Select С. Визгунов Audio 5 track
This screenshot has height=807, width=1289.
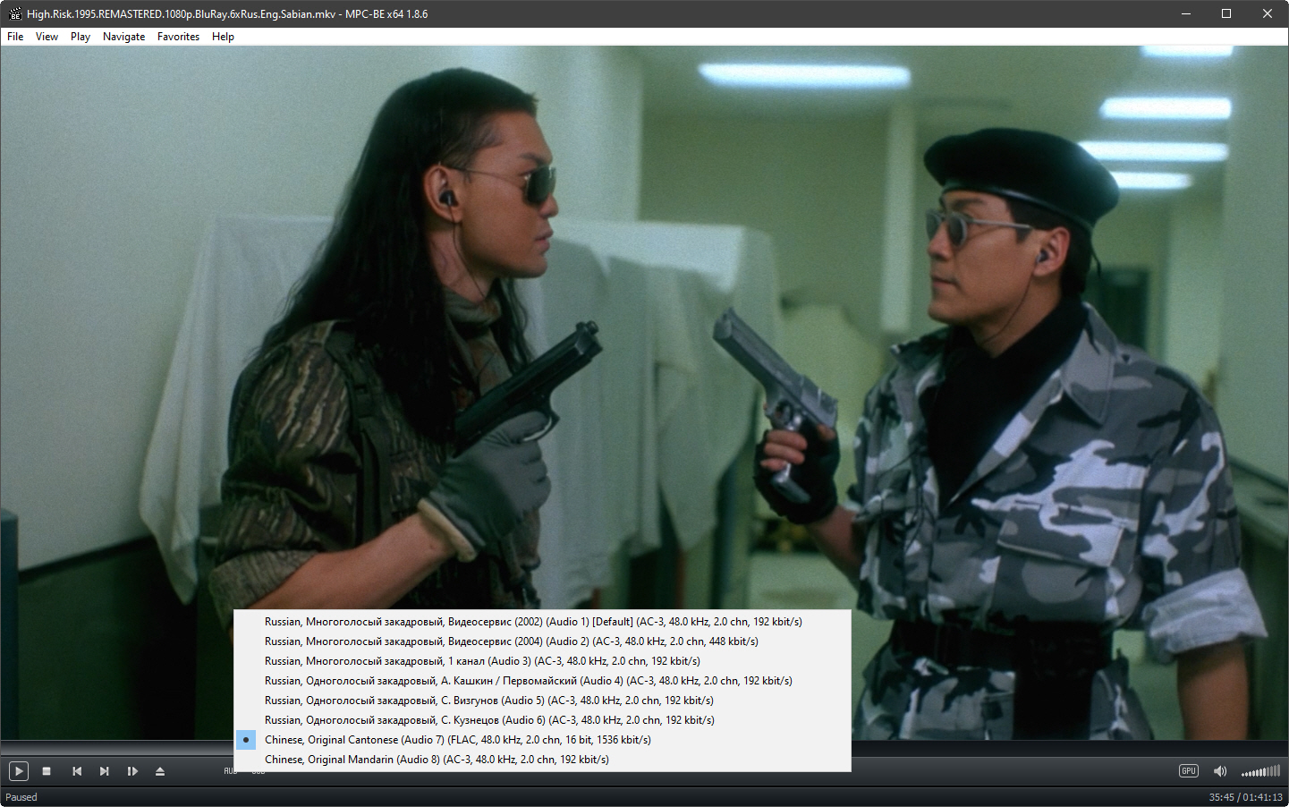(542, 701)
